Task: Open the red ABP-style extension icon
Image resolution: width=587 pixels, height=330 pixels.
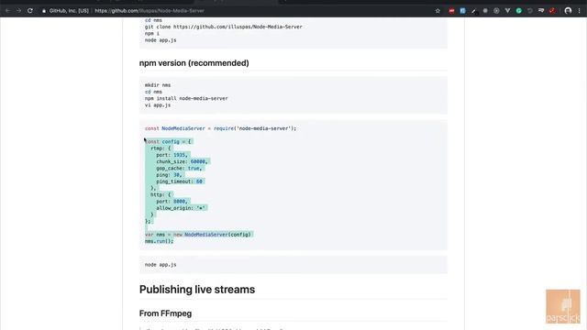Action: (451, 11)
